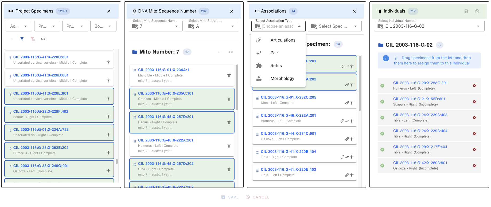Screen dimensions: 491x207
Task: Open the Ac... filter dropdown
Action: coord(19,26)
